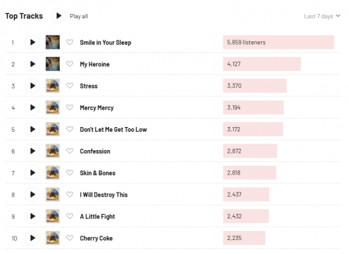
Task: Love the Smile in Your Sleep track
Action: coord(70,42)
